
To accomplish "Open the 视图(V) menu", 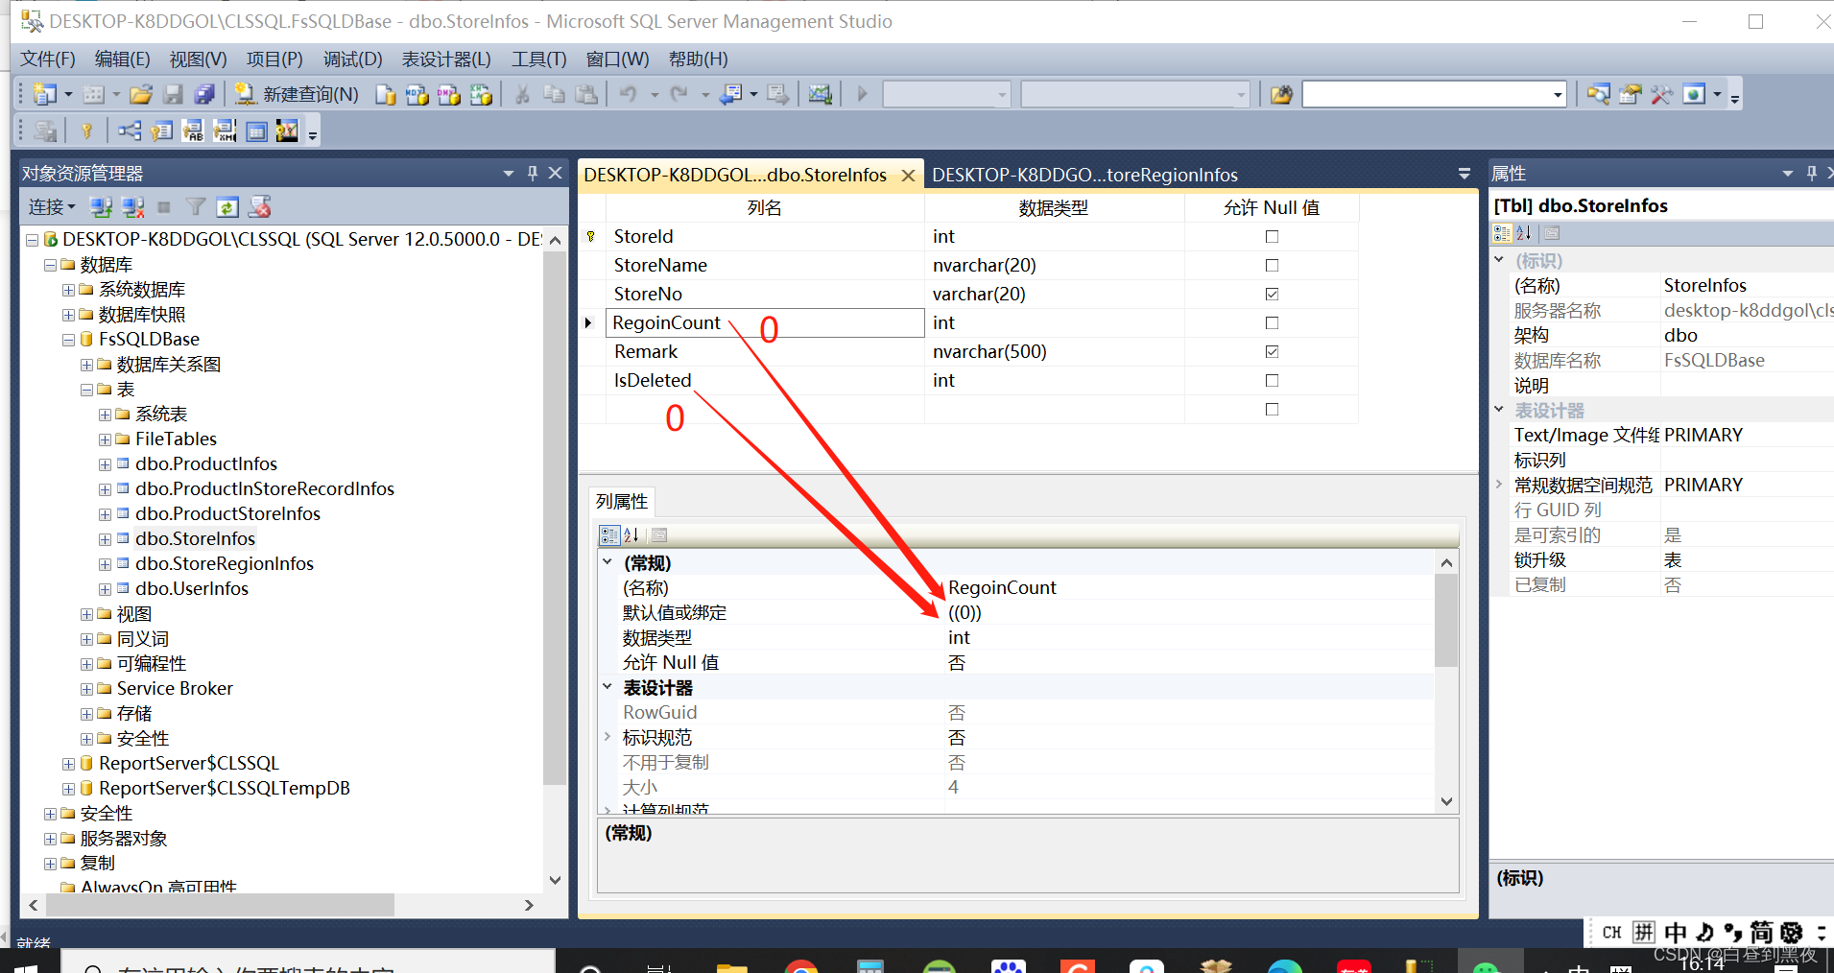I will 198,59.
